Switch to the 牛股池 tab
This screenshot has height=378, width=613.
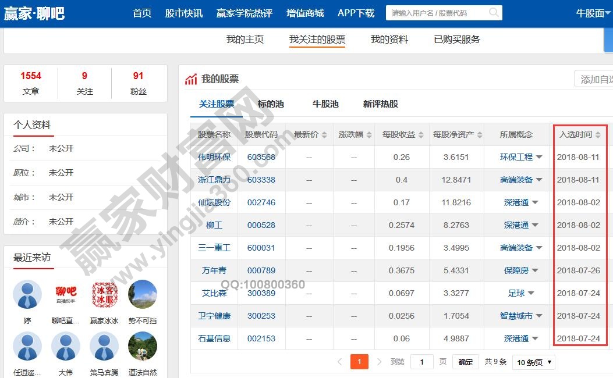tap(325, 104)
